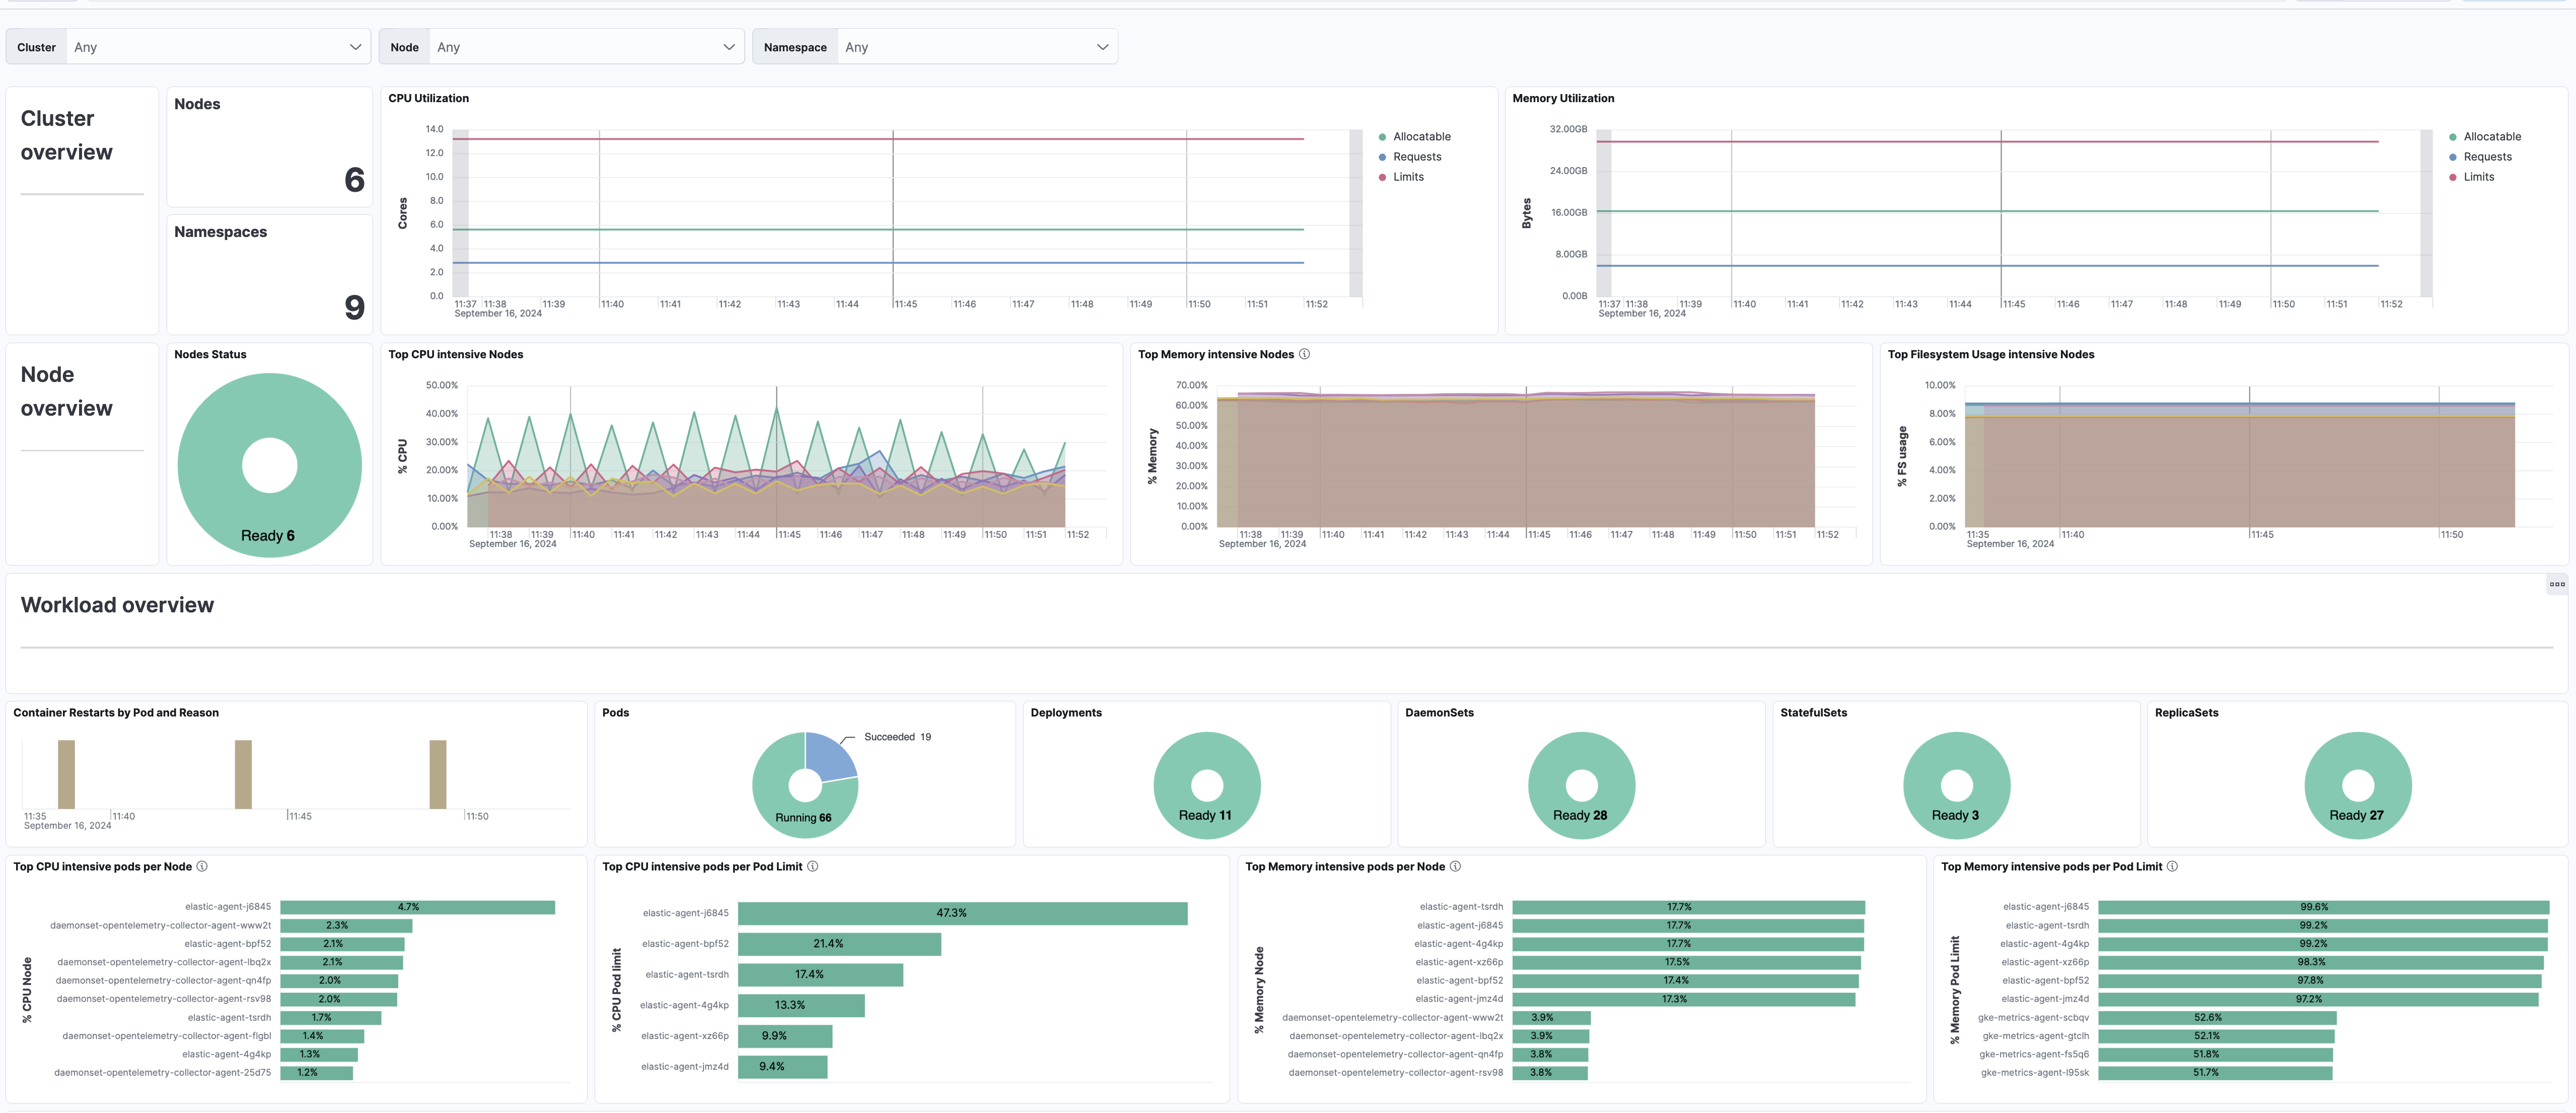Image resolution: width=2576 pixels, height=1113 pixels.
Task: Toggle the Allocatable series in CPU Utilization legend
Action: (1421, 136)
